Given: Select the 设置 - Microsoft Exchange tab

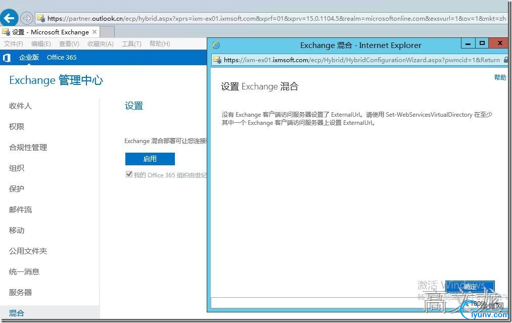Looking at the screenshot, I should click(x=50, y=32).
